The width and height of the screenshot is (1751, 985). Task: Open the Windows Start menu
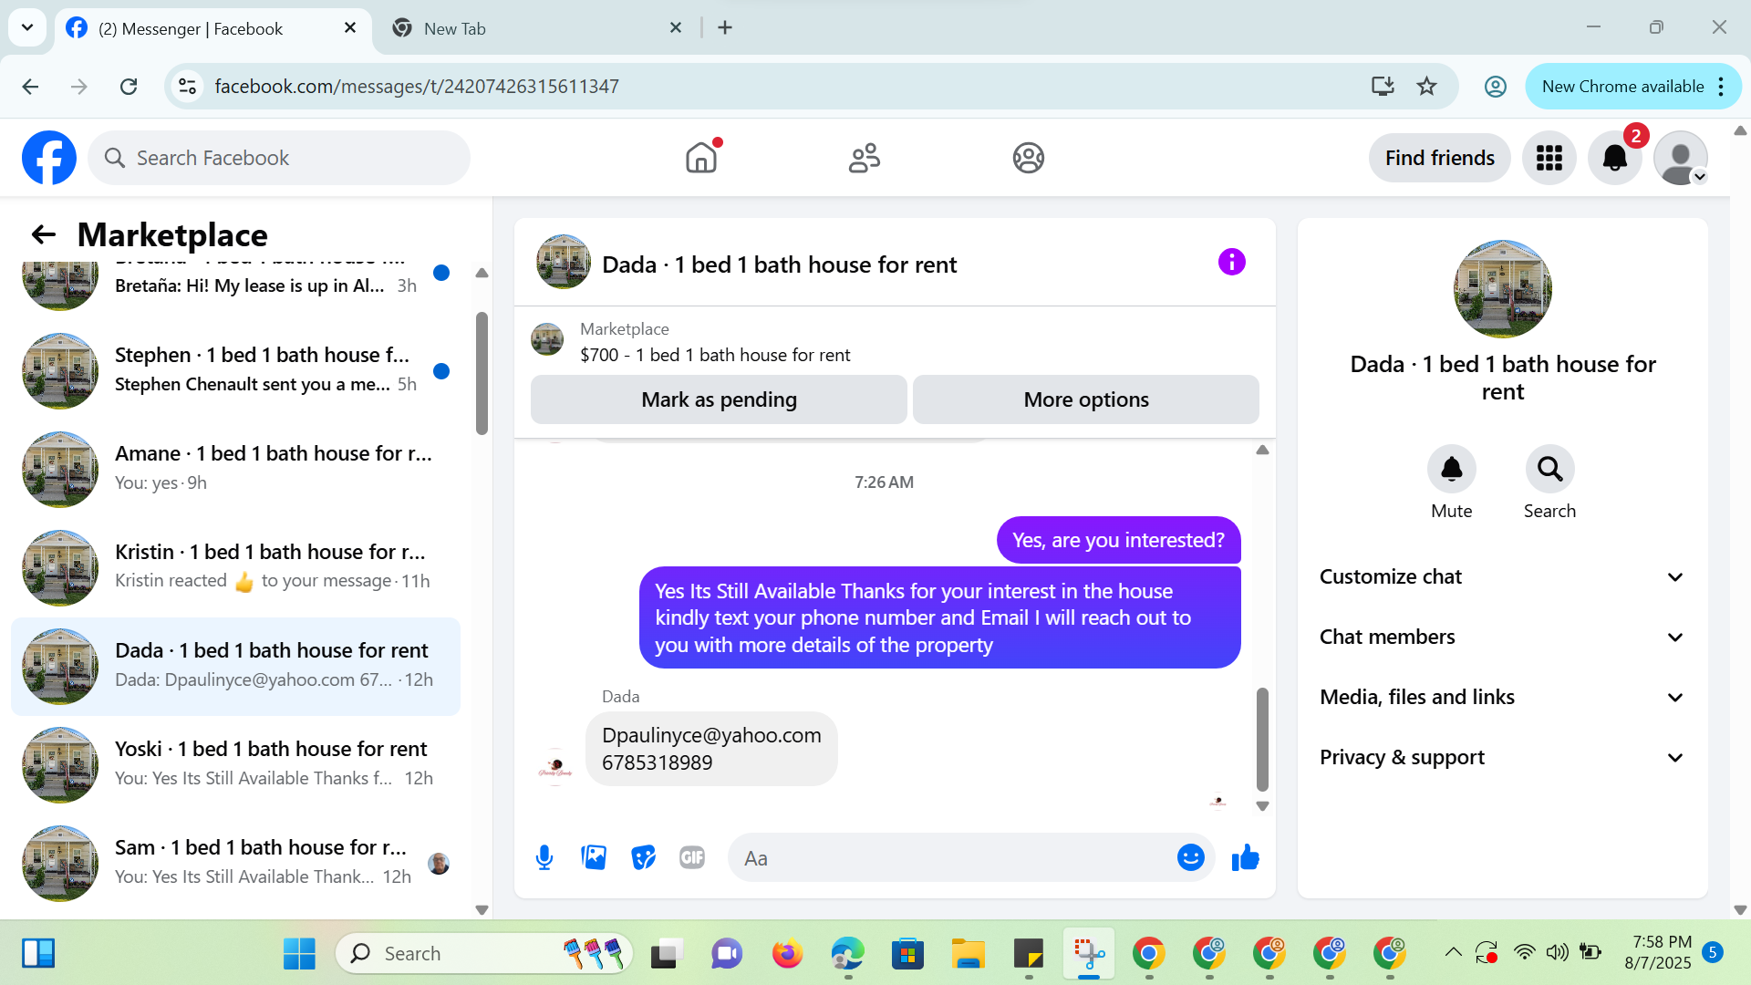point(299,954)
